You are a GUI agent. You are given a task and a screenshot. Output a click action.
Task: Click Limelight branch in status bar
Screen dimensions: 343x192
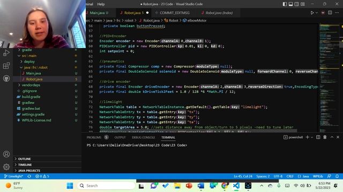[13, 177]
